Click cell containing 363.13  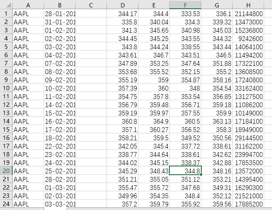217,122
